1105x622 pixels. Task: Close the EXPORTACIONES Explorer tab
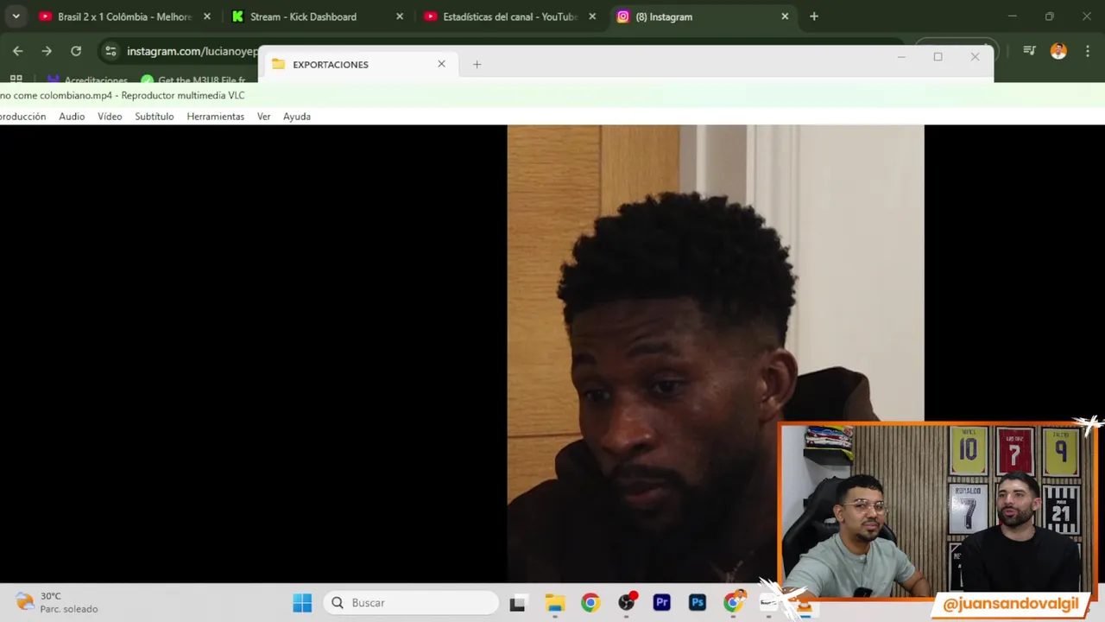(x=441, y=64)
